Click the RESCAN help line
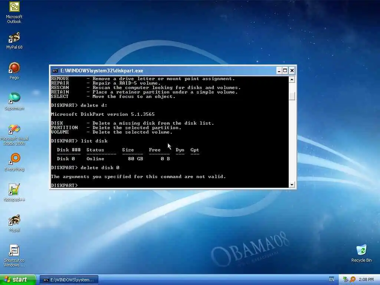380x285 pixels. tap(146, 88)
